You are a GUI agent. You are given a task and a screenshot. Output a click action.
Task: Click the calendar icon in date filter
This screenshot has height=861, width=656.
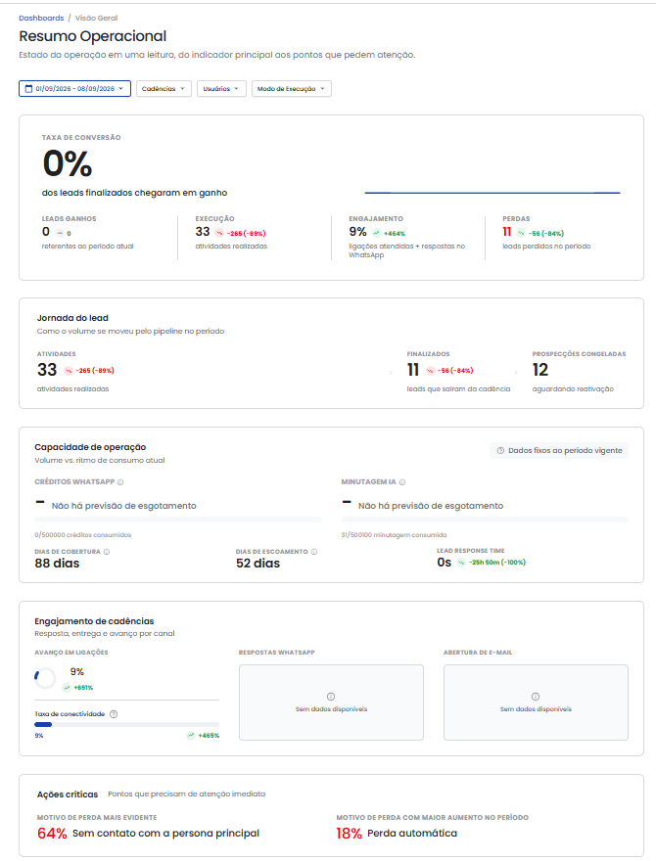click(28, 88)
